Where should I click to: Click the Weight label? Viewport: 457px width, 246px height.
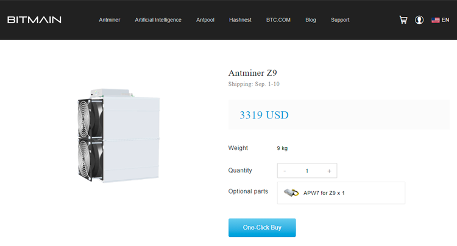pyautogui.click(x=238, y=148)
